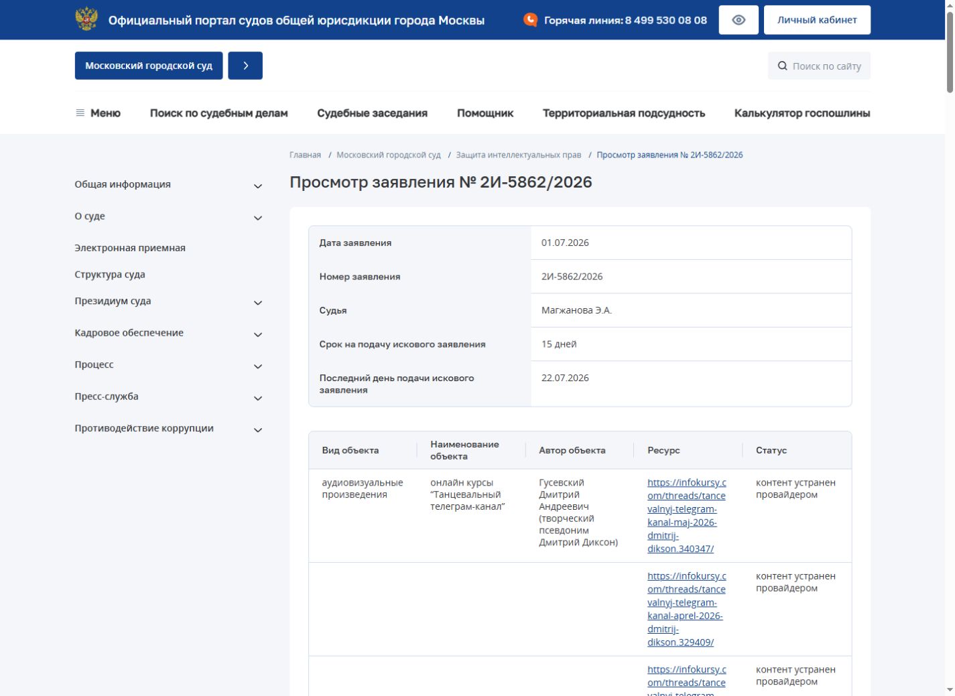Click Московский городской суд breadcrumb link
Screen dimensions: 955x696
pyautogui.click(x=389, y=155)
